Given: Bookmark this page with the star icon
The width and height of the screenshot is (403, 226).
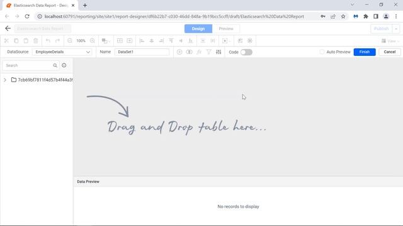Looking at the screenshot, I should pyautogui.click(x=343, y=16).
